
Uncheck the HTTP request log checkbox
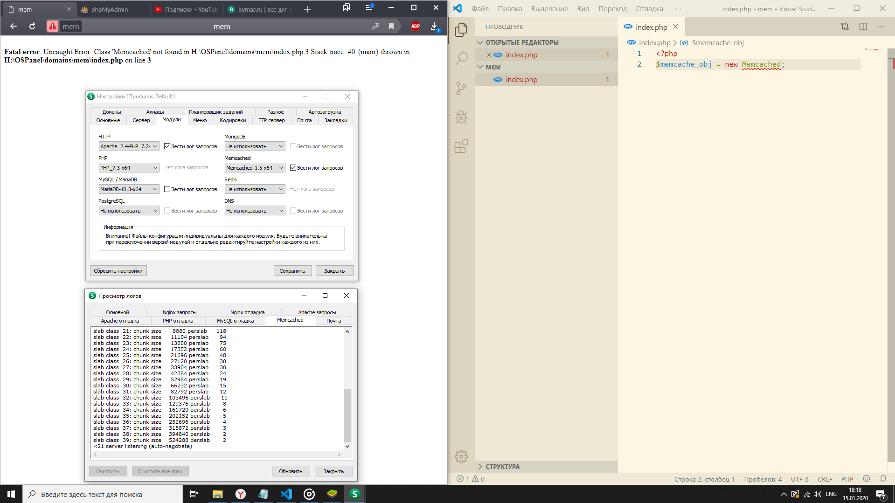point(167,146)
